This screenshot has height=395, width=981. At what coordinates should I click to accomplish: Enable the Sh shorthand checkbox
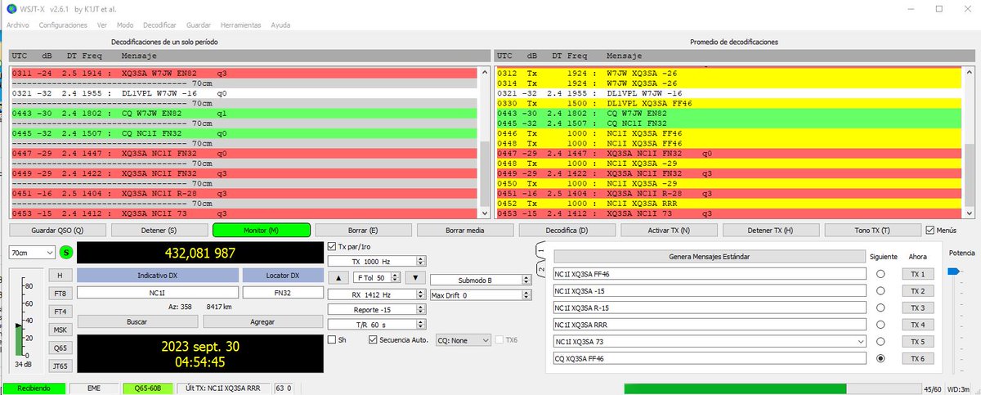pos(331,339)
